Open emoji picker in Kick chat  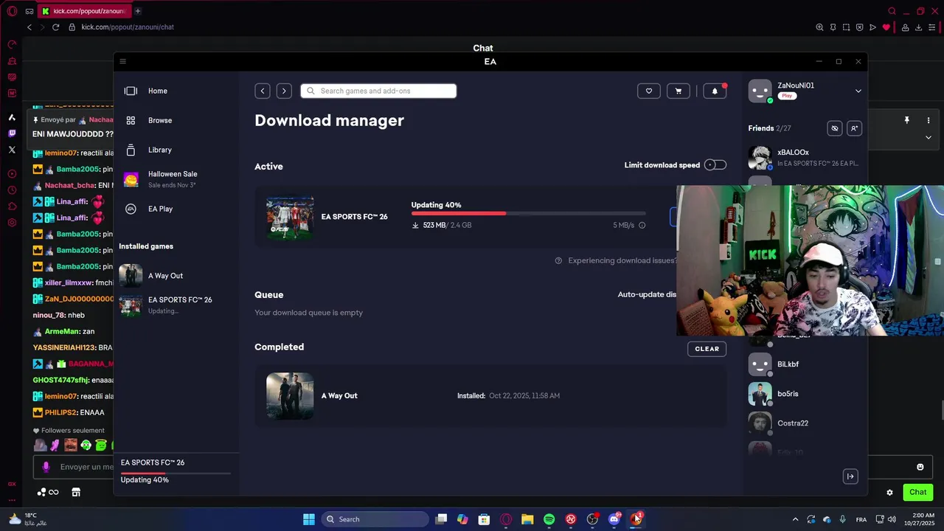[920, 467]
